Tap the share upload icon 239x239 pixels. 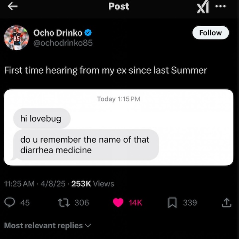(226, 203)
